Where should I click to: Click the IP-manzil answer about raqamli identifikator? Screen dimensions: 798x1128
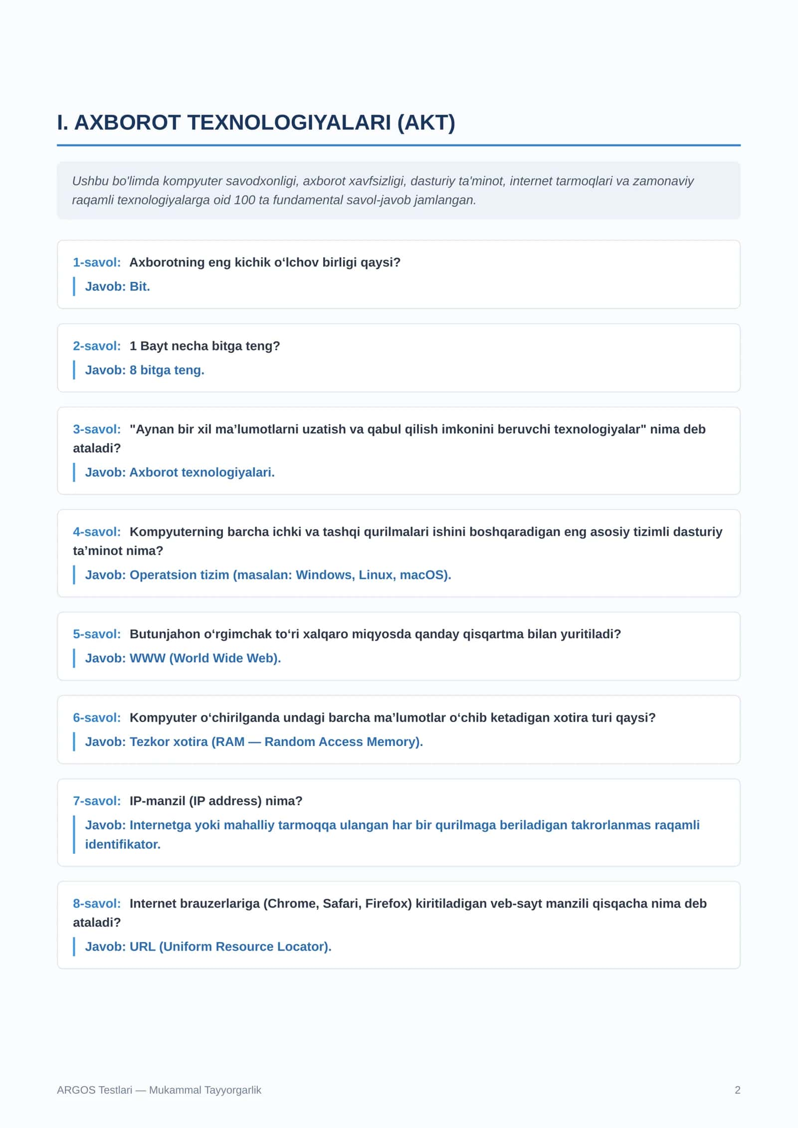(392, 835)
